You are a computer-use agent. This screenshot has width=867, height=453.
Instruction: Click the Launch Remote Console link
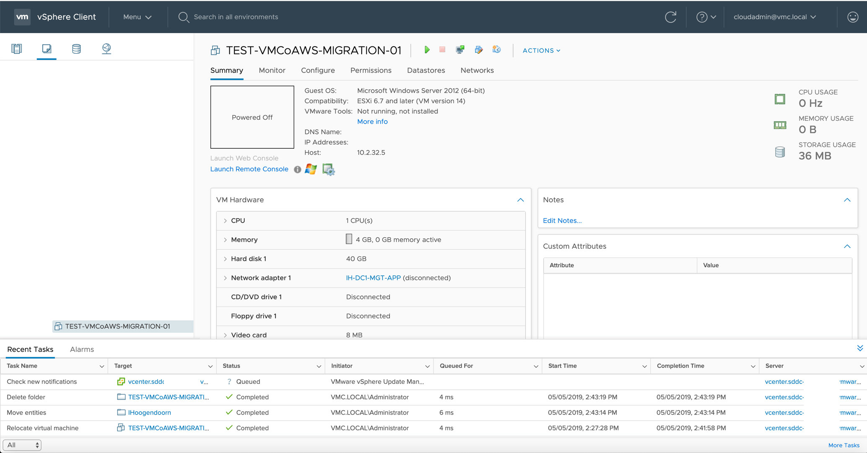click(249, 169)
